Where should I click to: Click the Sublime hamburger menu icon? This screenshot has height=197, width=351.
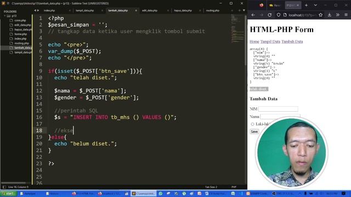tap(8, 3)
